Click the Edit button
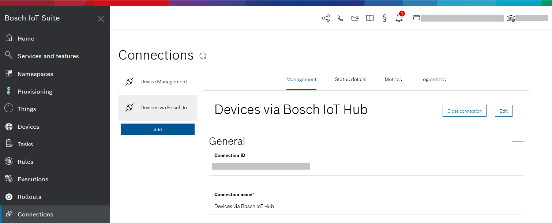Screen dimensions: 552x223 click(504, 111)
